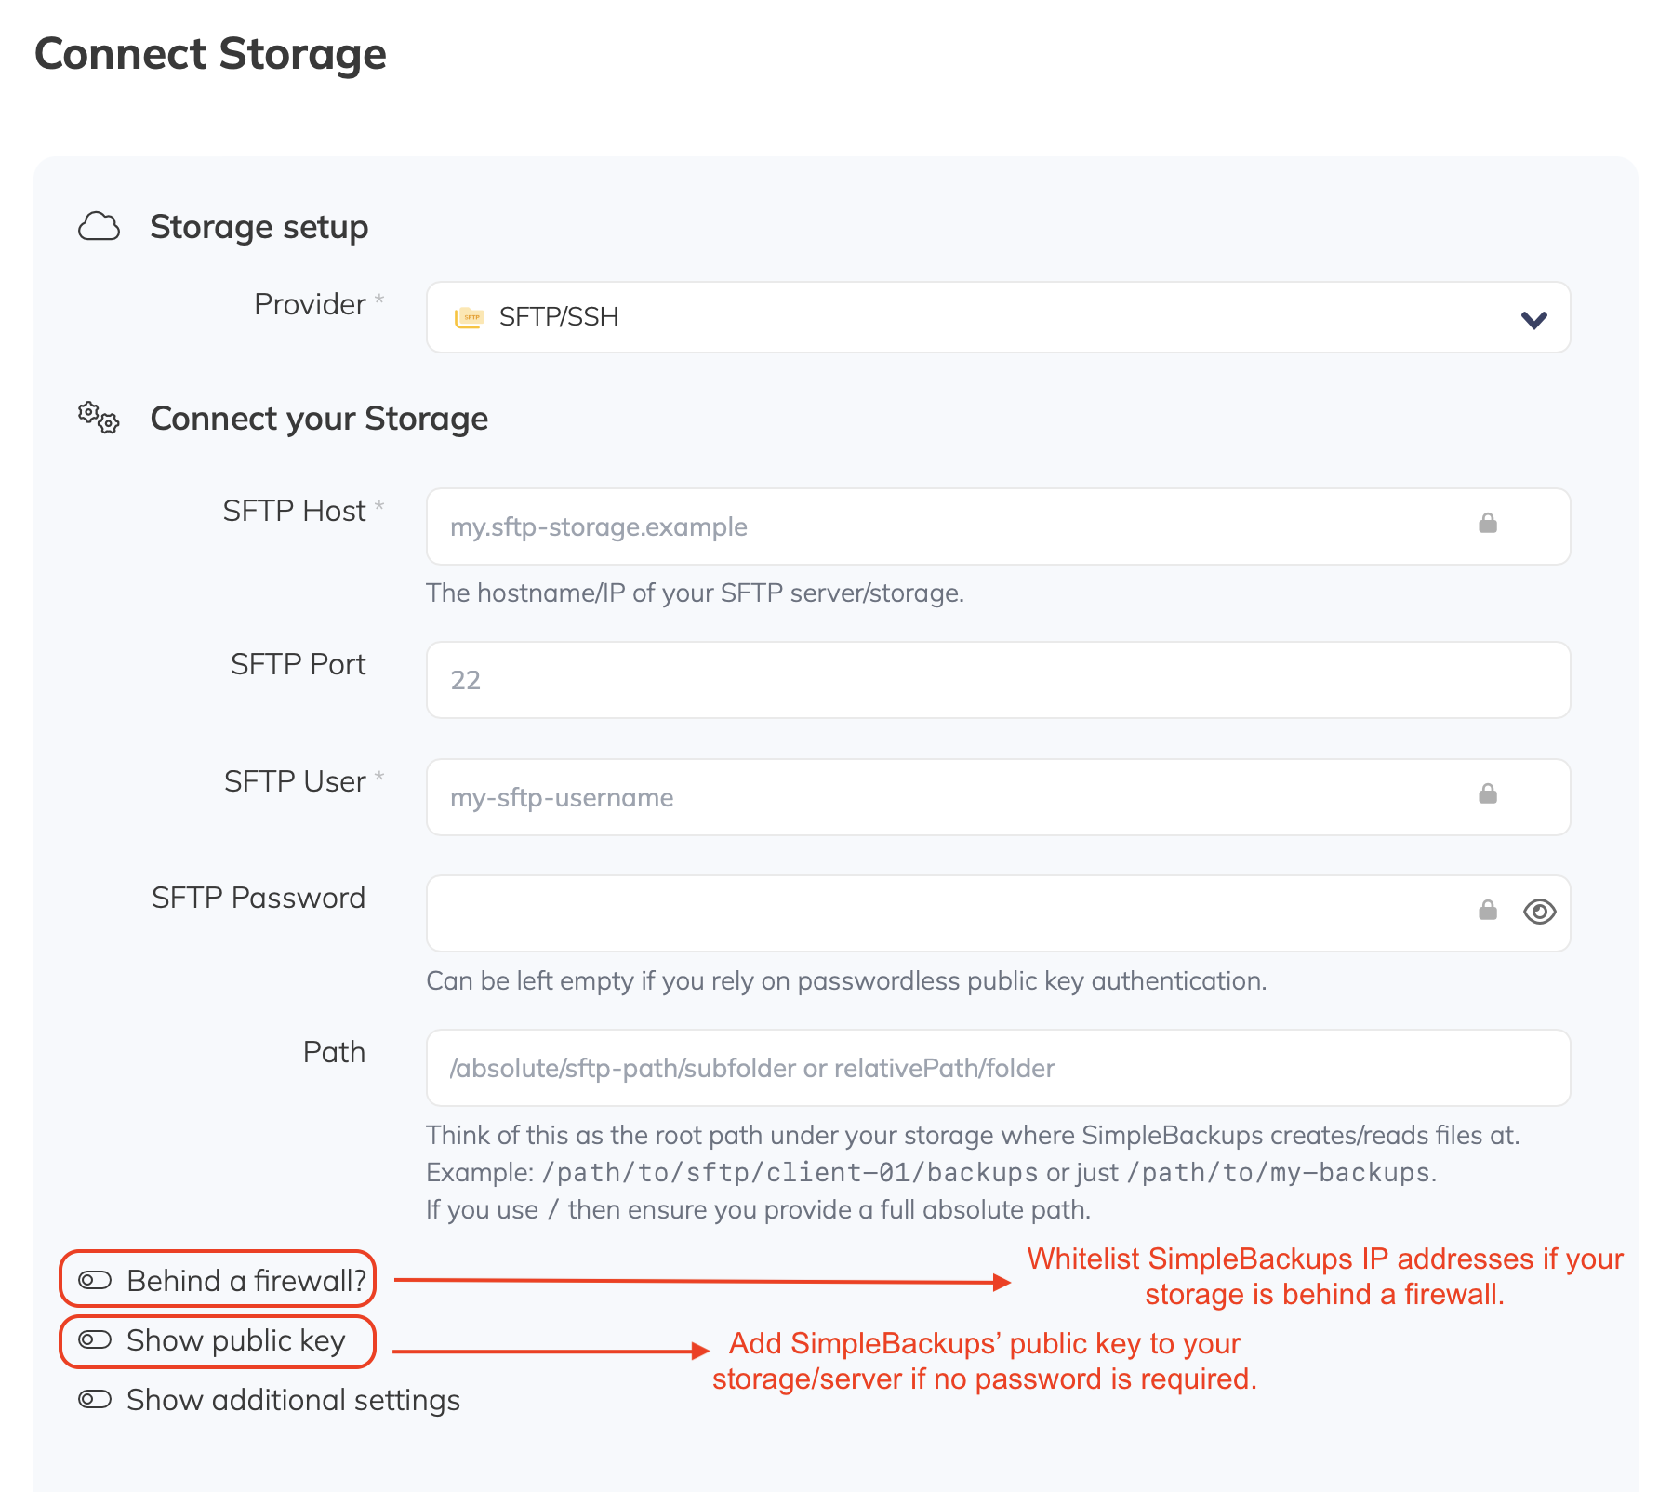The image size is (1672, 1492).
Task: Click the lock icon in the SFTP User field
Action: tap(1487, 796)
